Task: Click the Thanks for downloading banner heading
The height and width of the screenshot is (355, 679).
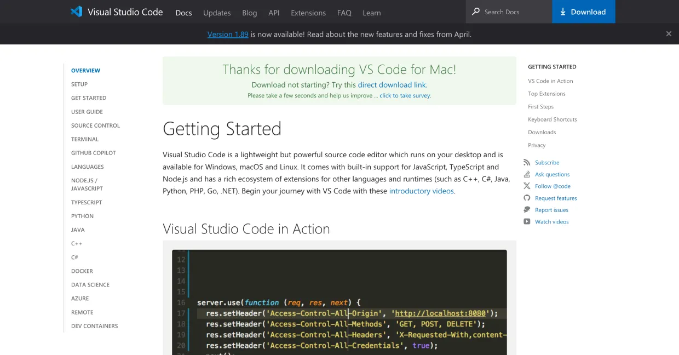Action: coord(339,70)
